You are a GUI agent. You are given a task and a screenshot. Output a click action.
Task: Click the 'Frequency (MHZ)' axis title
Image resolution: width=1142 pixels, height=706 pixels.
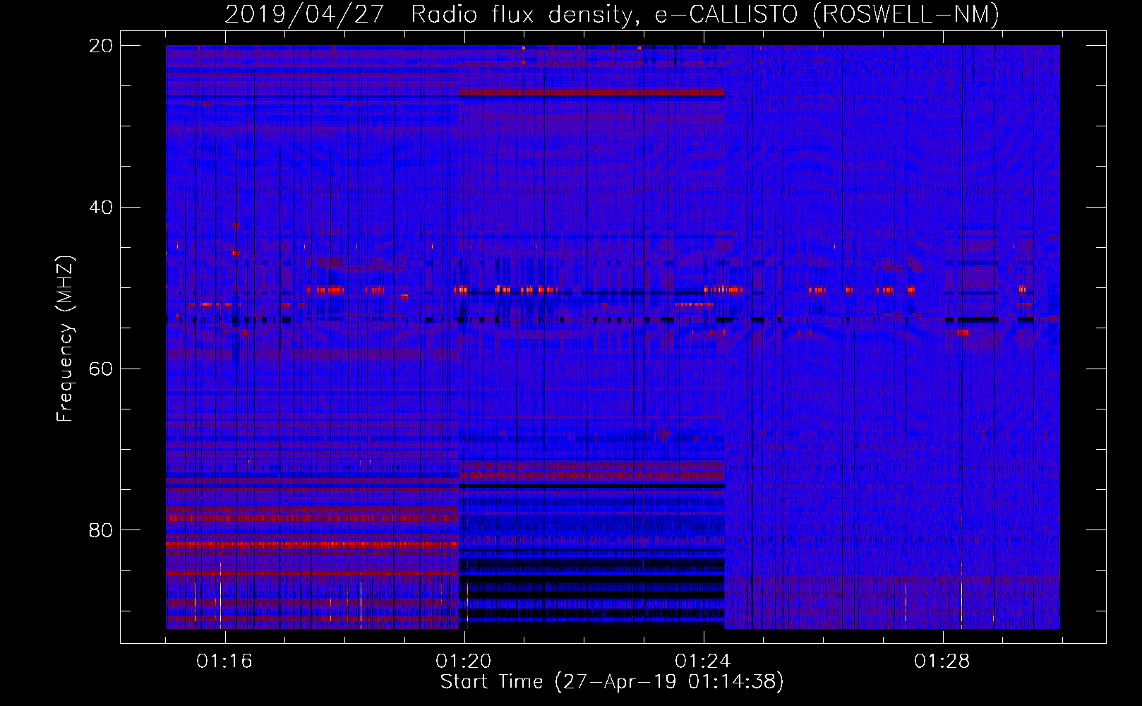click(x=65, y=339)
